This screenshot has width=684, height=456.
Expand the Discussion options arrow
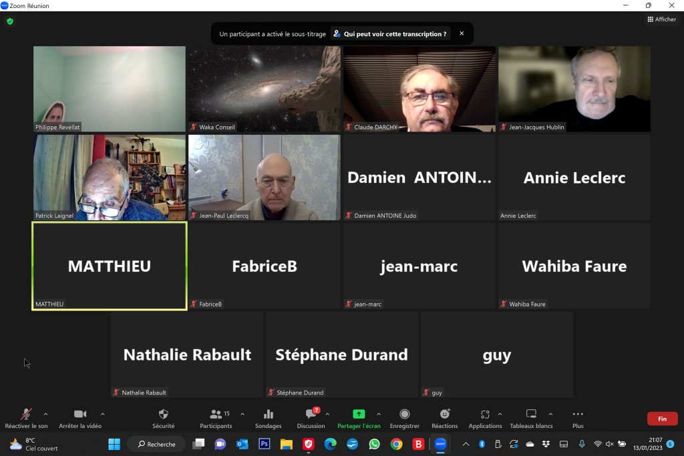click(327, 414)
